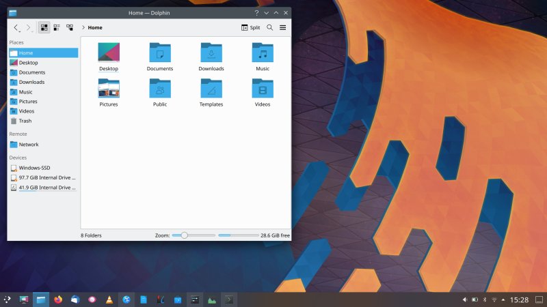Switch to Icons view mode
Screen dimensions: 547x307
pyautogui.click(x=44, y=27)
